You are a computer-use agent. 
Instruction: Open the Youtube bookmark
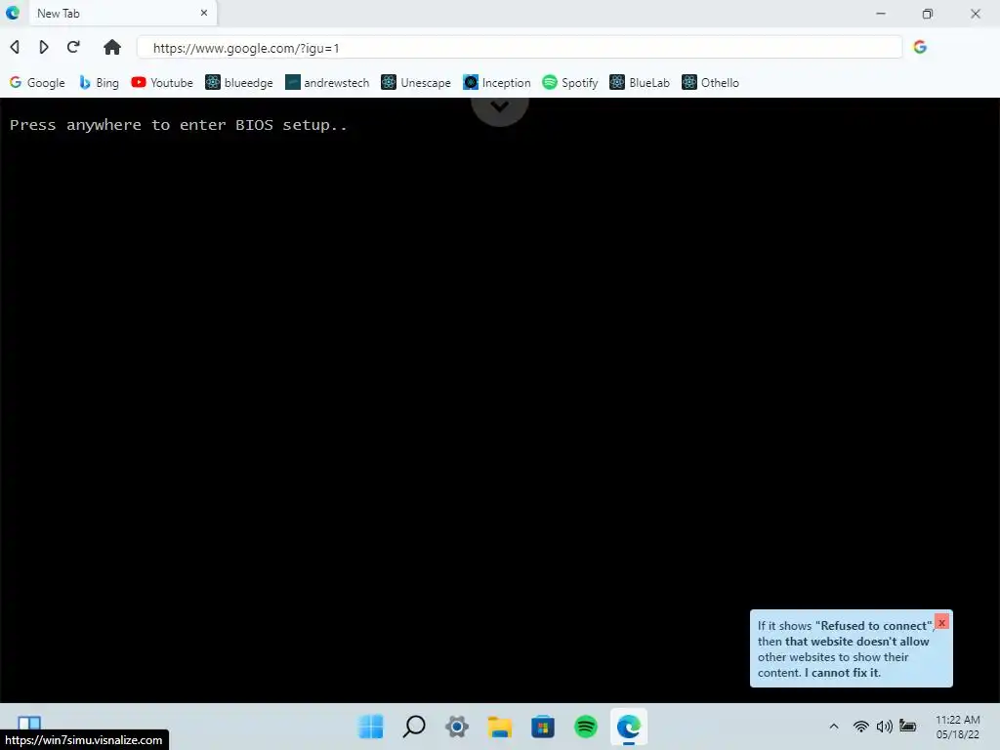pyautogui.click(x=162, y=83)
